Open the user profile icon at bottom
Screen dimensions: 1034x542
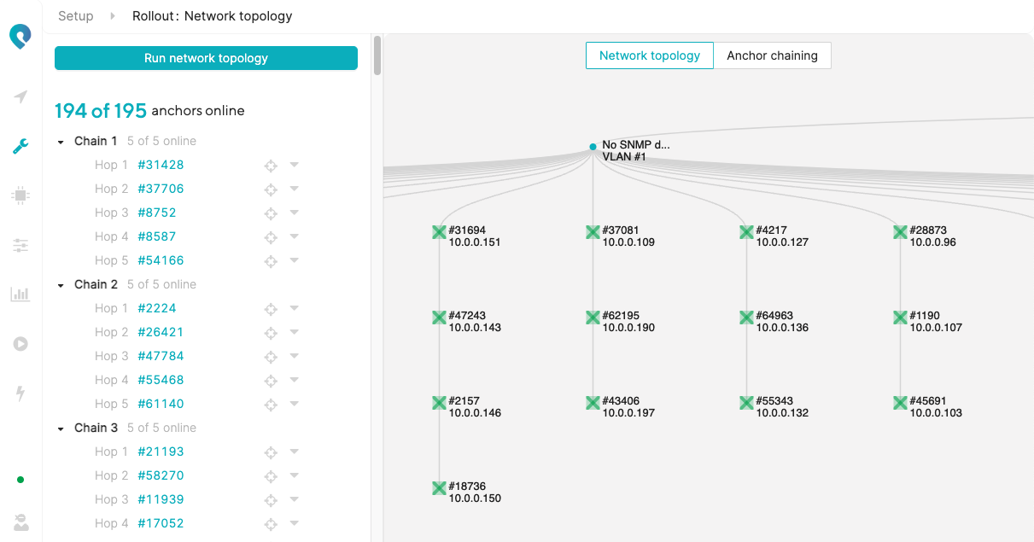[20, 522]
